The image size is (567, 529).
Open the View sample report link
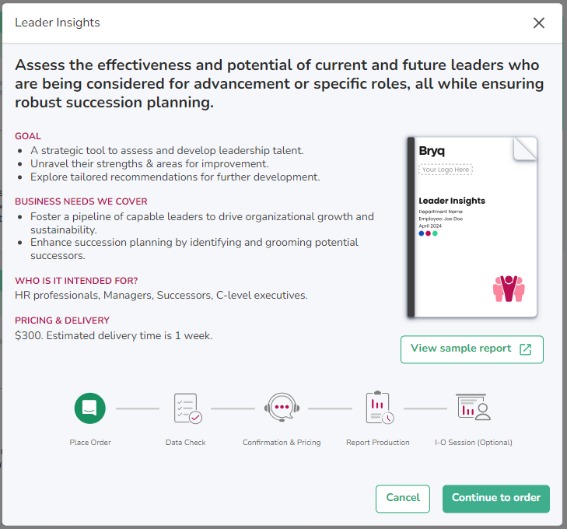tap(461, 349)
